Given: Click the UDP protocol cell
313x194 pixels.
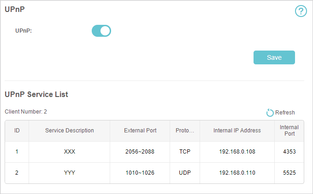Looking at the screenshot, I should point(185,173).
